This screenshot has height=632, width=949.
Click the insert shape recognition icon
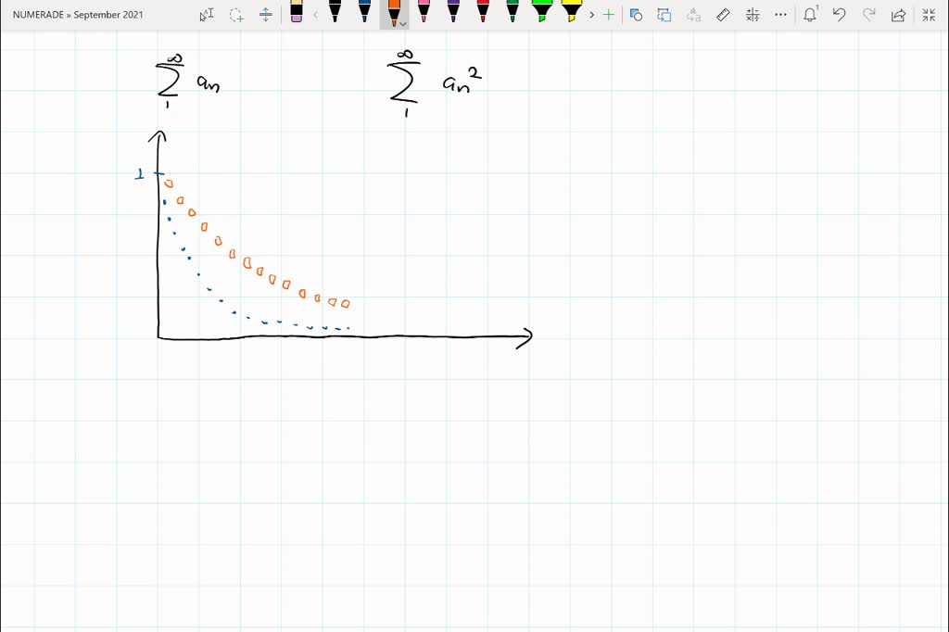coord(637,14)
